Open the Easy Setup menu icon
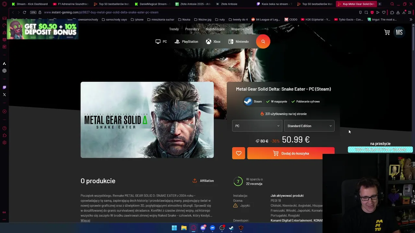 (x=410, y=12)
